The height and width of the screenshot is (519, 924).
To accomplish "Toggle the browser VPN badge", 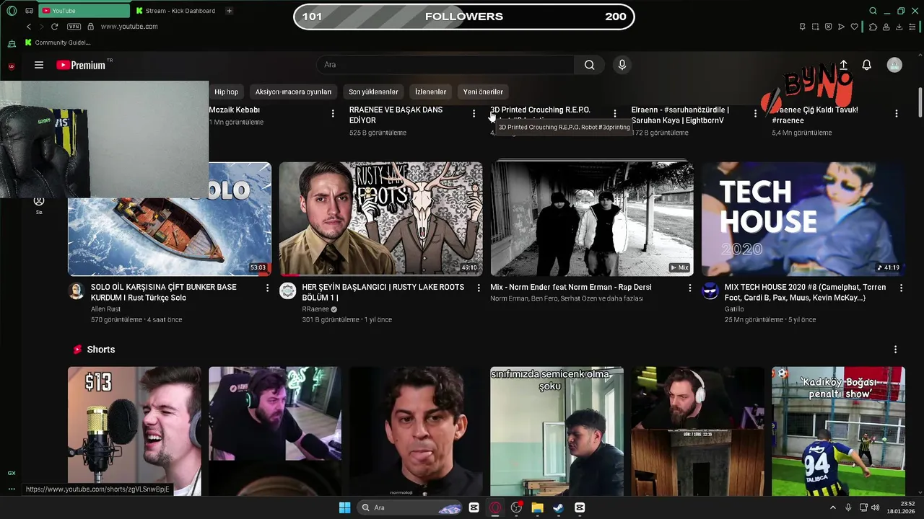I will point(74,27).
